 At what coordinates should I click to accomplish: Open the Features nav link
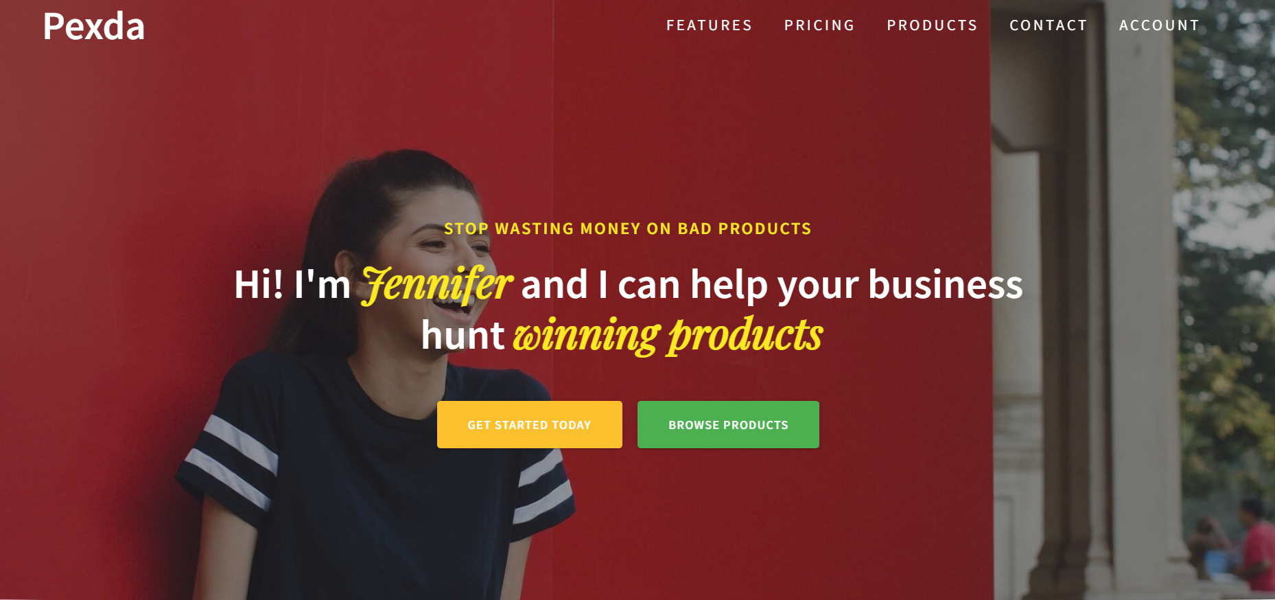click(709, 25)
